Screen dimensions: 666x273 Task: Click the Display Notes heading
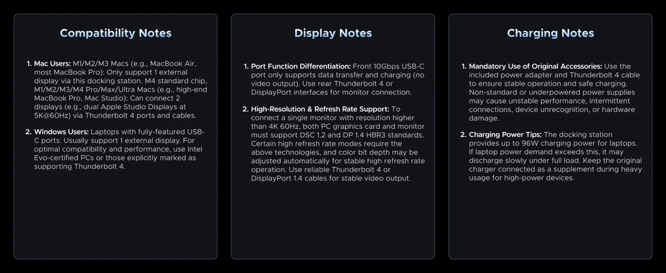[x=333, y=33]
